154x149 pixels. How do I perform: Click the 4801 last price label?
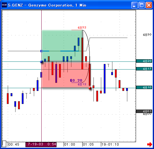[x=144, y=111]
